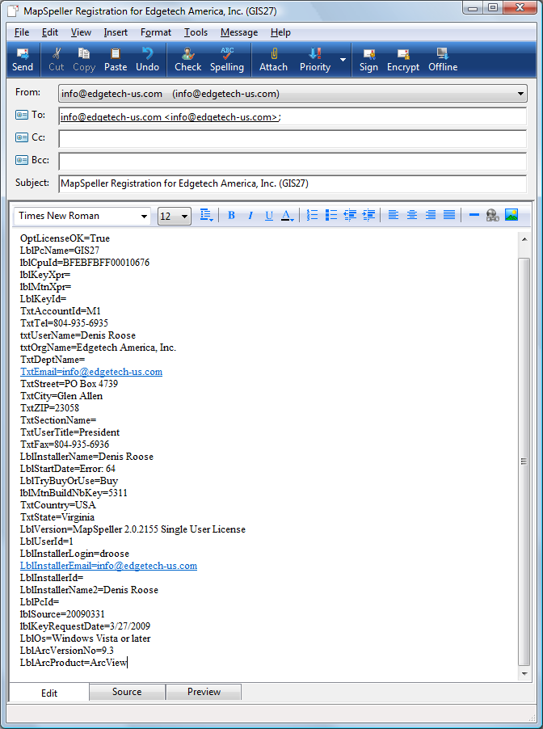Paste clipboard with the Paste icon
543x729 pixels.
[116, 60]
